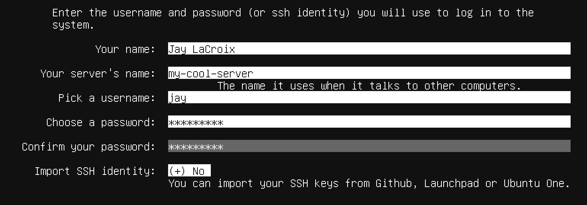Focus the Your name field with Jay LaCroix
This screenshot has height=205, width=587.
point(369,48)
